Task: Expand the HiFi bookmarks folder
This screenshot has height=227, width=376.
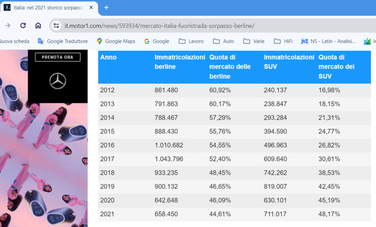Action: tap(283, 41)
